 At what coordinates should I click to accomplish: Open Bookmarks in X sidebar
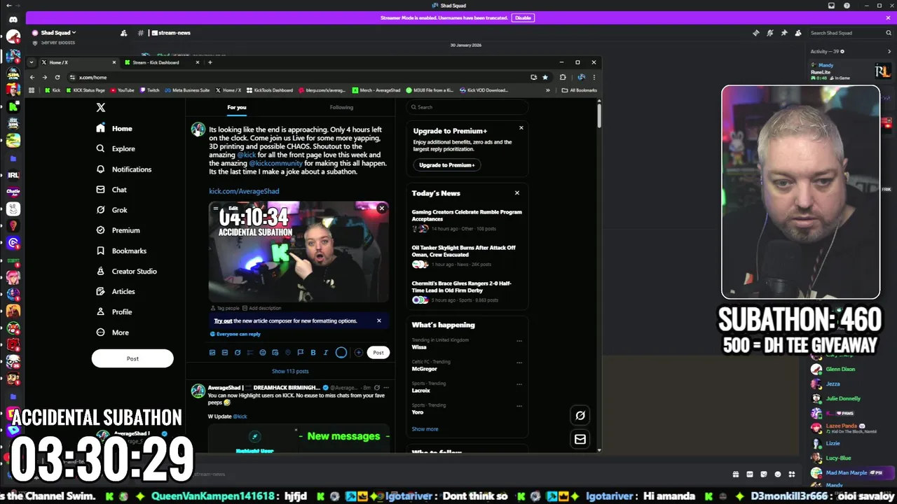pos(121,251)
